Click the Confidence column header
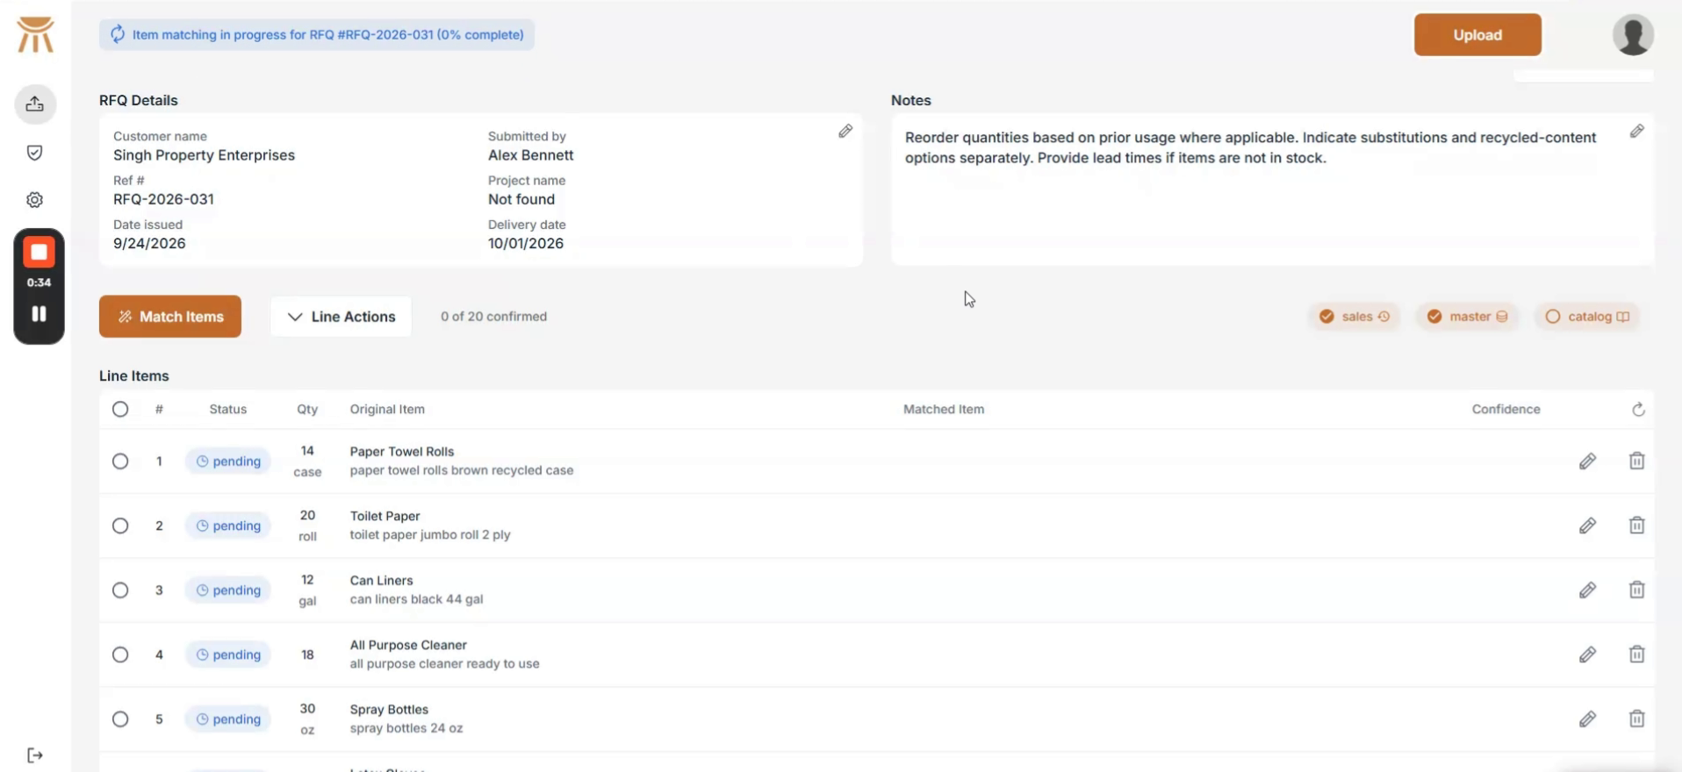This screenshot has width=1682, height=772. [1506, 410]
